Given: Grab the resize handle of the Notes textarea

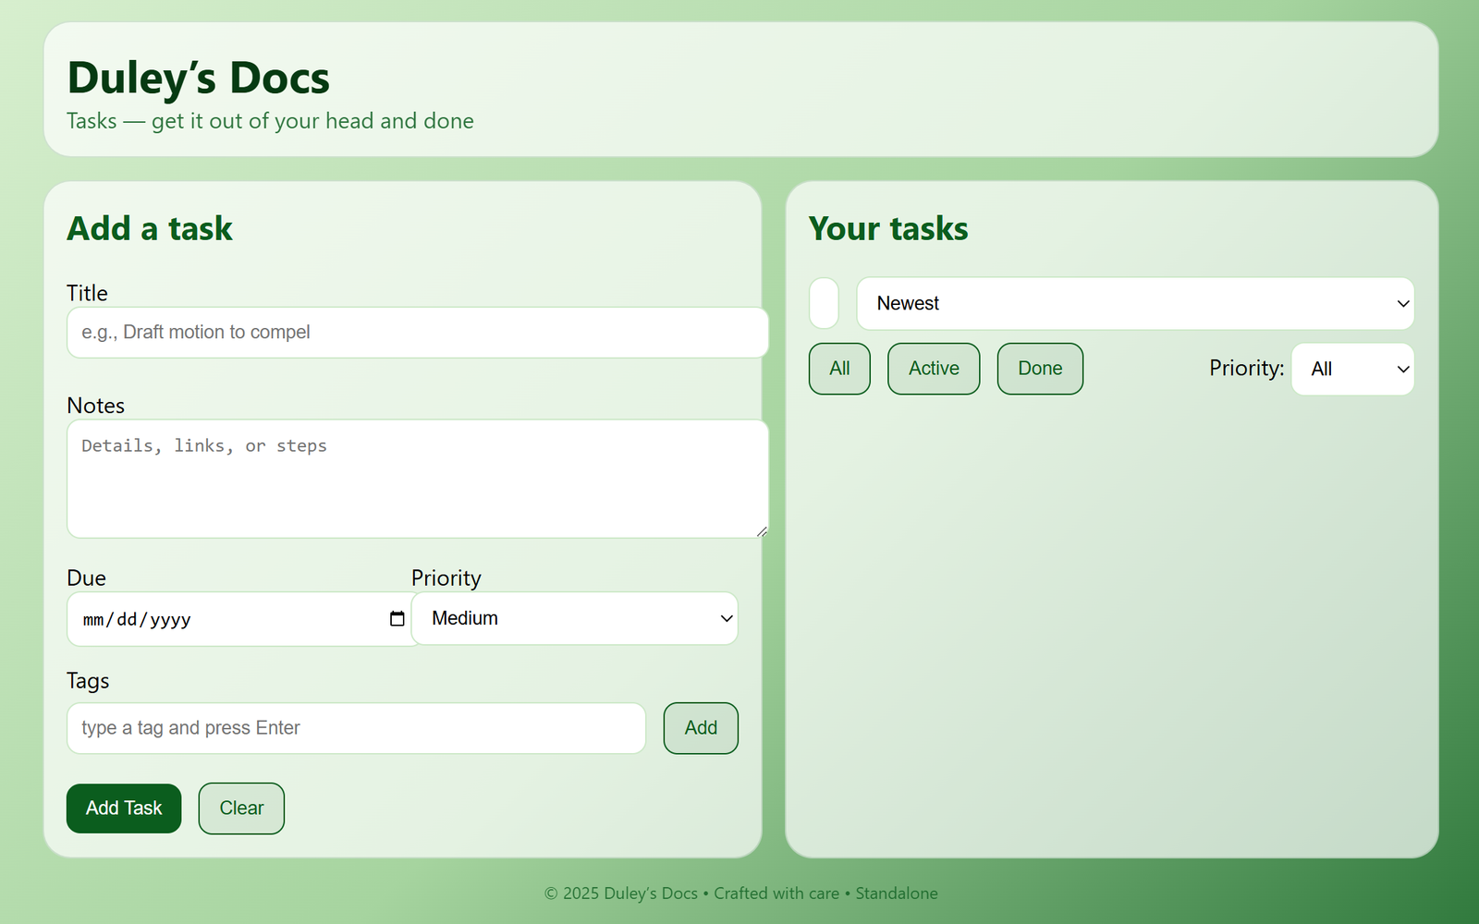Looking at the screenshot, I should point(762,530).
